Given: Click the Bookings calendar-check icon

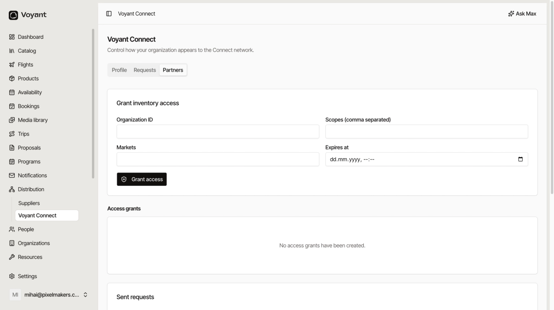Looking at the screenshot, I should click(x=12, y=106).
